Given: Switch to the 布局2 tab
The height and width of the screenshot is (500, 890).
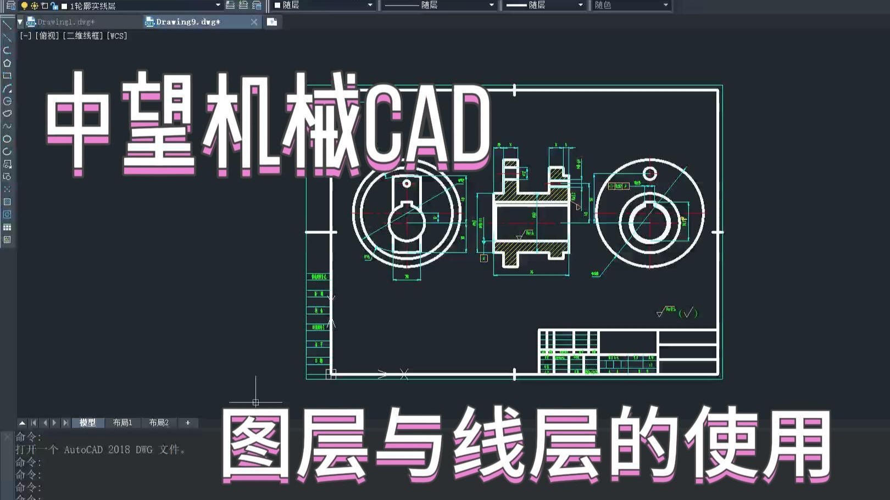Looking at the screenshot, I should click(159, 423).
